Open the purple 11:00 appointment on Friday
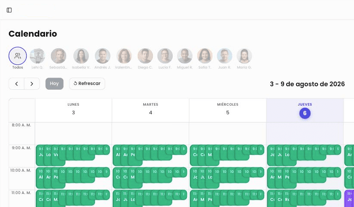Viewport: 354px width, 207px height. pyautogui.click(x=349, y=198)
